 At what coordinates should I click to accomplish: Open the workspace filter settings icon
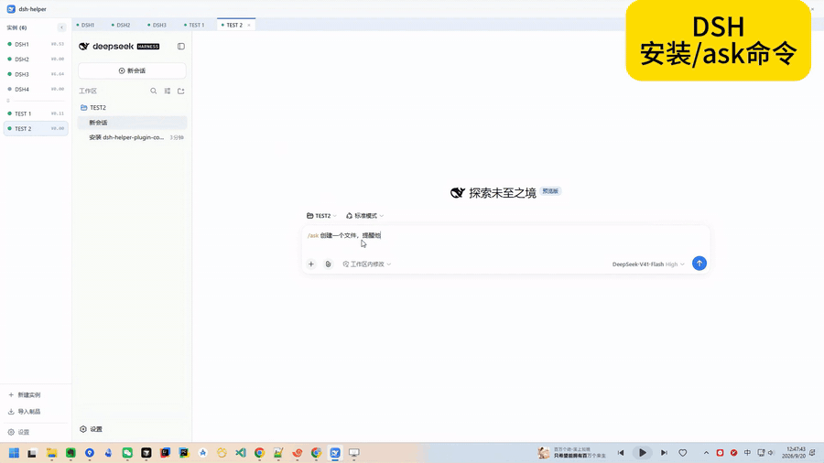[168, 91]
